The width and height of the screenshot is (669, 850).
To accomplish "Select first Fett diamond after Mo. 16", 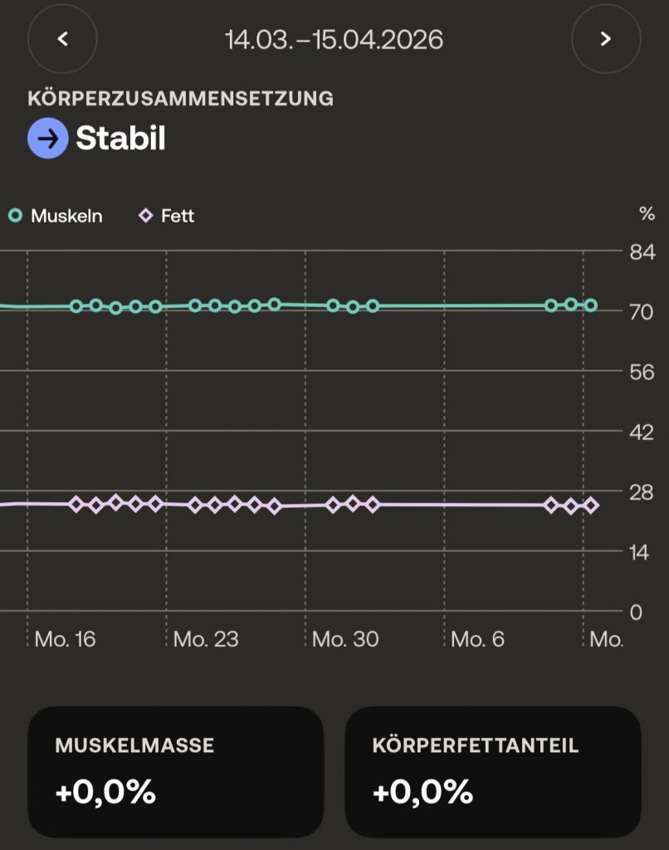I will point(76,505).
